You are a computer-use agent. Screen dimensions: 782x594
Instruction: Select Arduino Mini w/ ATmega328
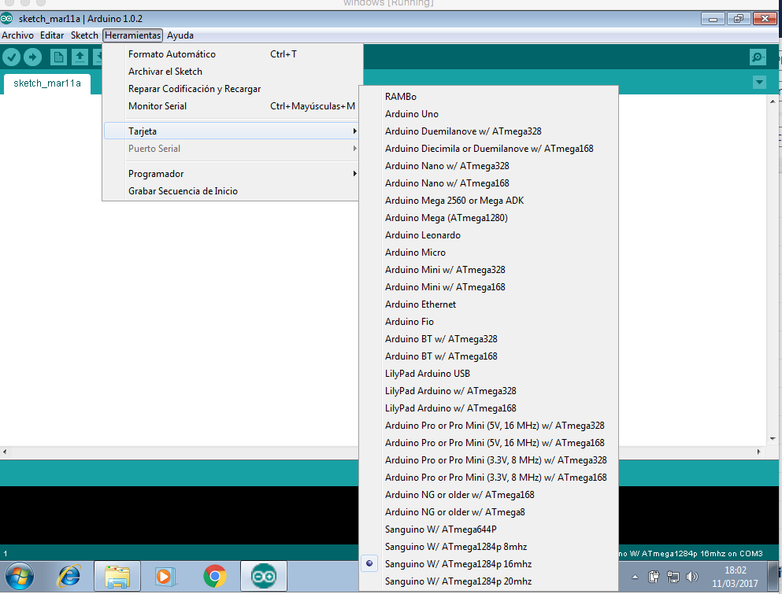(489, 270)
